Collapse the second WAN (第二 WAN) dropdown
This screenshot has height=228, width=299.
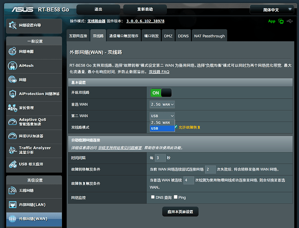point(162,116)
